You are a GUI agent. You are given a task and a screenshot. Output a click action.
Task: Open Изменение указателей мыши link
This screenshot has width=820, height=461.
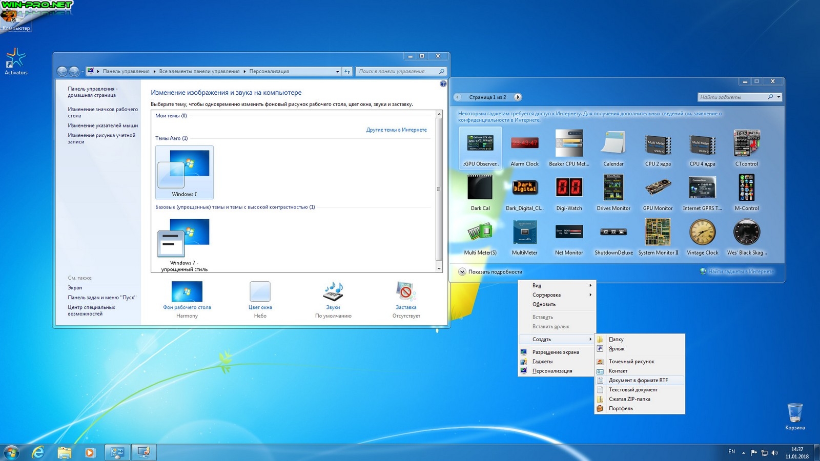(x=103, y=125)
